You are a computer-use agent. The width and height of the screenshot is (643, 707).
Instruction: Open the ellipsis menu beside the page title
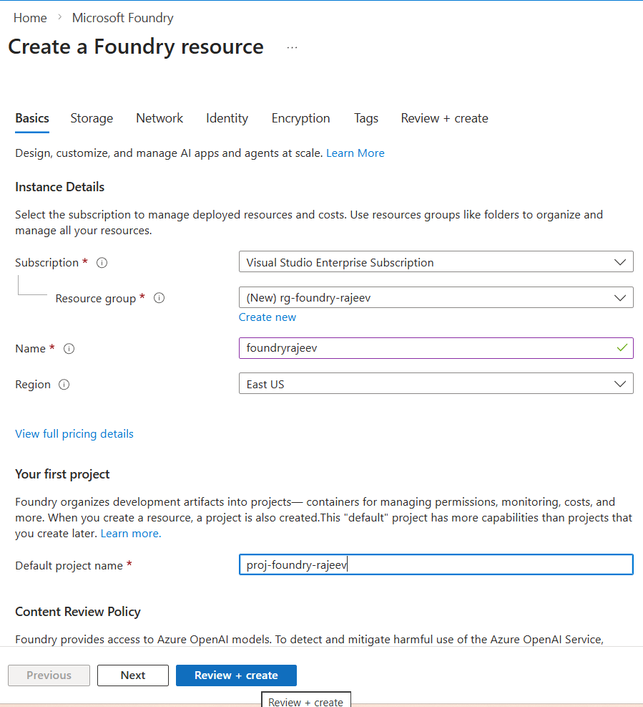pyautogui.click(x=292, y=47)
